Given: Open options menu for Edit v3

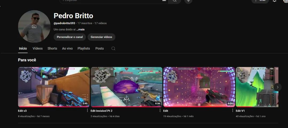Looking at the screenshot, I should (x=87, y=110).
